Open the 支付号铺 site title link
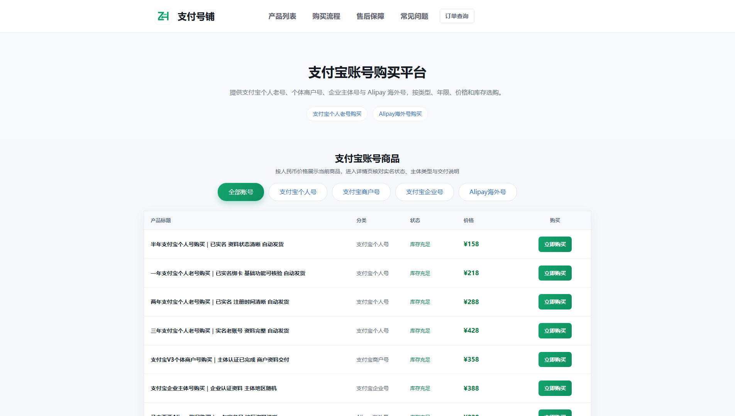This screenshot has width=735, height=416. pyautogui.click(x=196, y=17)
